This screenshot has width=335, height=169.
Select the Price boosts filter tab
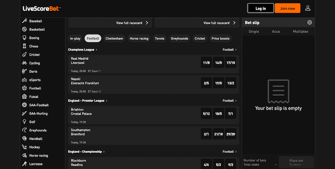point(220,38)
